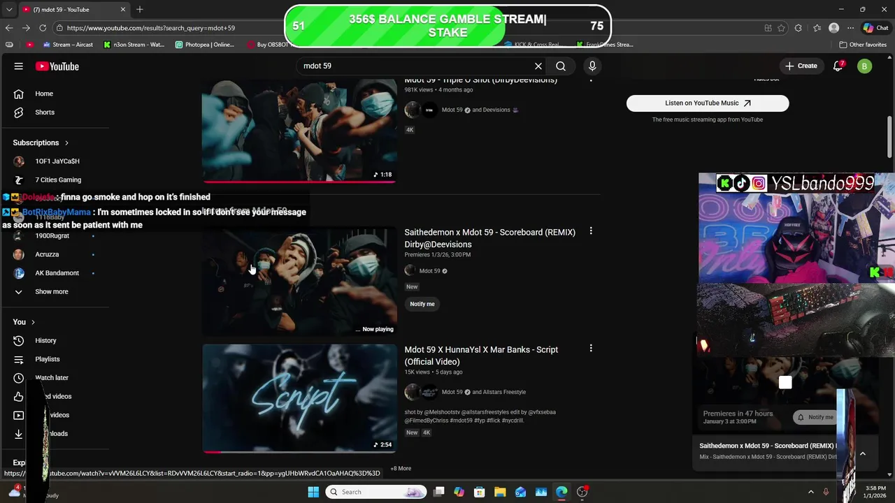Open the favorites list icon
Viewport: 895px width, 503px height.
[x=817, y=28]
